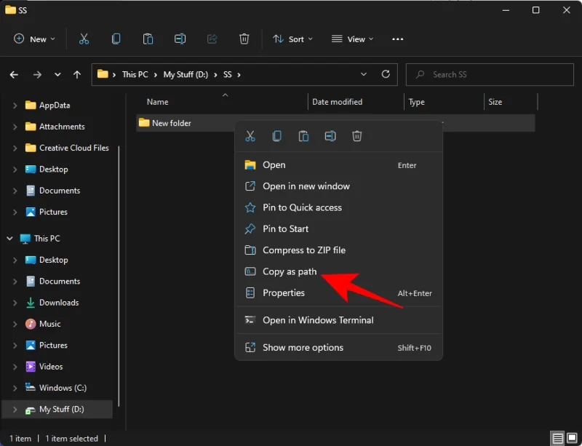Select Downloads in the navigation pane
This screenshot has height=446, width=582.
tap(59, 303)
